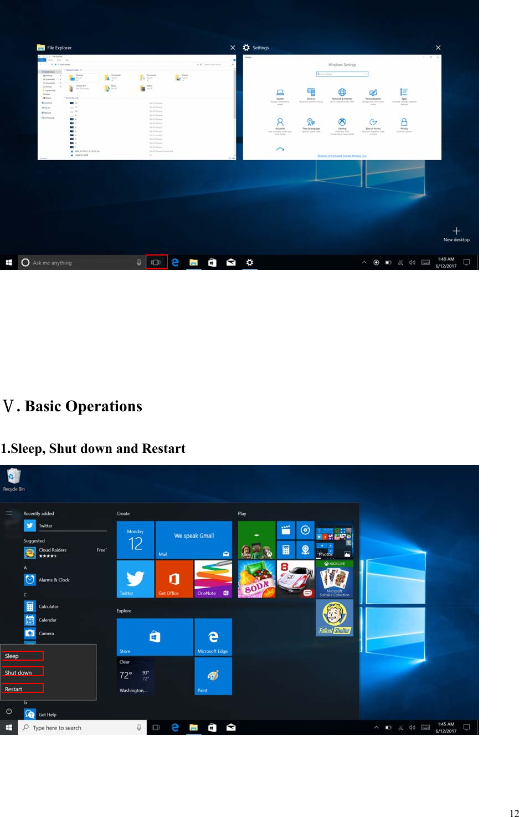This screenshot has height=817, width=519.
Task: Open Gaming category in Windows Settings
Action: (x=342, y=126)
